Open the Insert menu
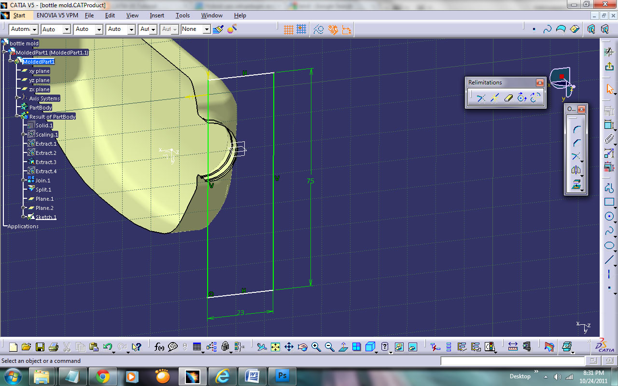The image size is (618, 386). 156,15
